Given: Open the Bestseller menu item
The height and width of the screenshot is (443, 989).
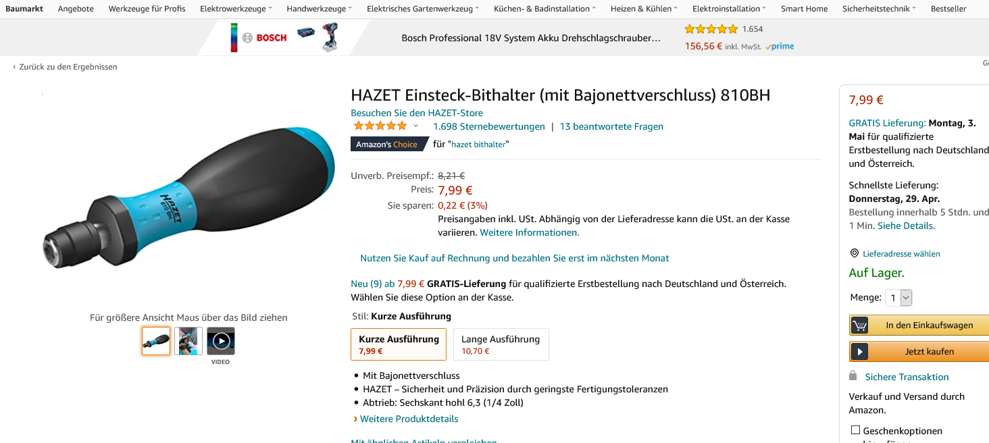Looking at the screenshot, I should pos(948,9).
